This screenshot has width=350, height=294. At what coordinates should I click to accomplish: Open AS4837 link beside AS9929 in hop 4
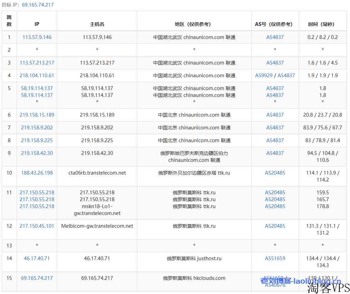[286, 76]
